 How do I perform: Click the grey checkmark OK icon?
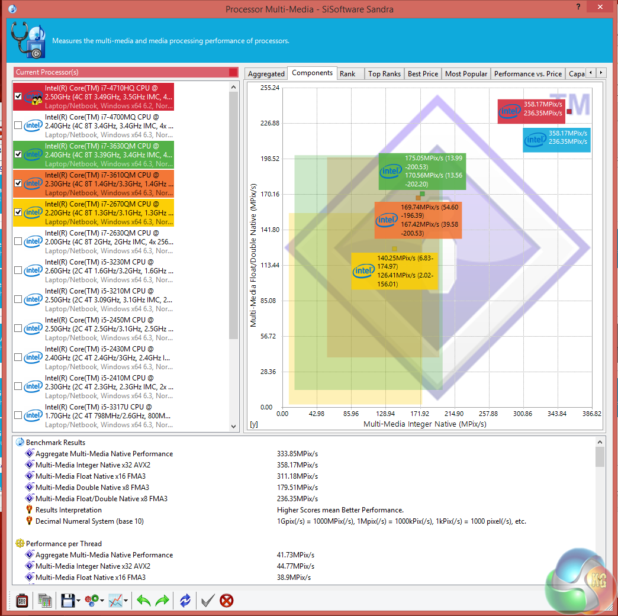(208, 601)
